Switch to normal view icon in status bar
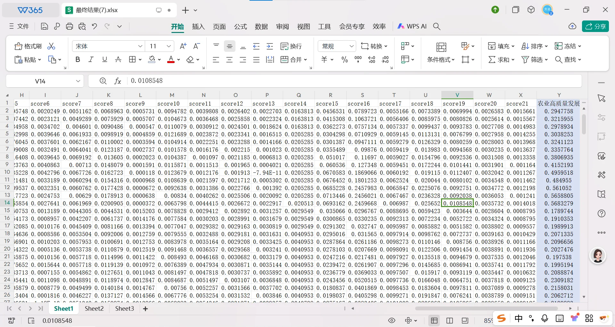 click(434, 321)
